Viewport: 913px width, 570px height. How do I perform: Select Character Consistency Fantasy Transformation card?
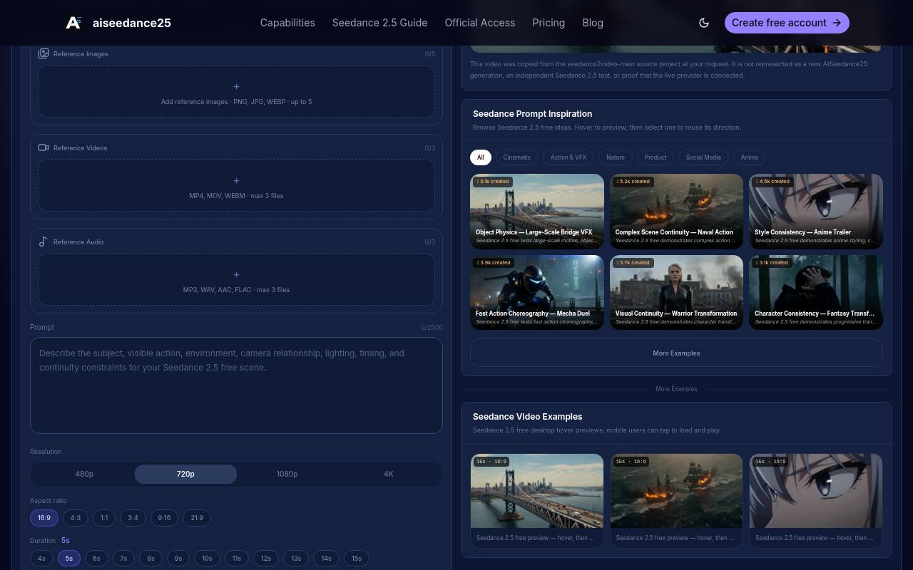coord(816,293)
